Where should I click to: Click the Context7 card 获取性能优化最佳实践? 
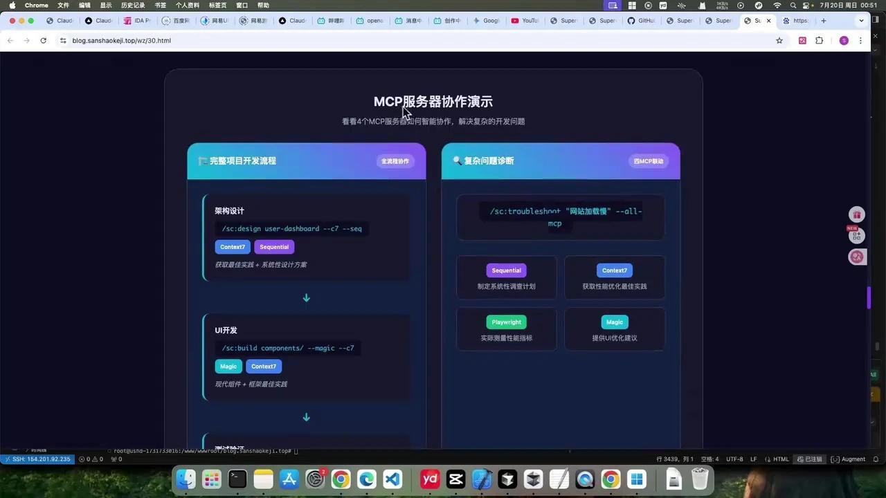click(615, 277)
